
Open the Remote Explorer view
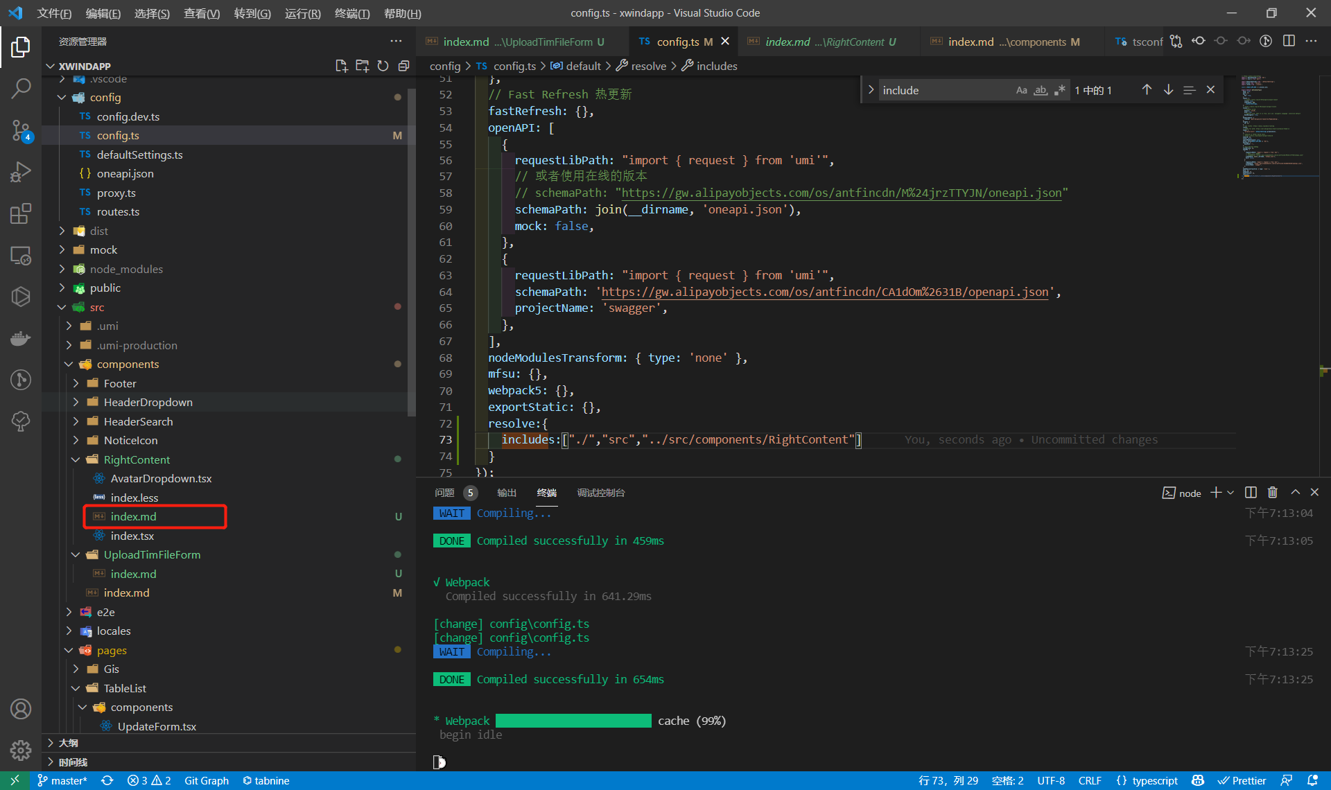[21, 255]
